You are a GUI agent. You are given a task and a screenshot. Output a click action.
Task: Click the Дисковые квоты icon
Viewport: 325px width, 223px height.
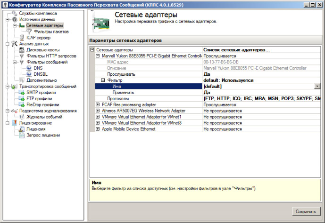[x=22, y=50]
